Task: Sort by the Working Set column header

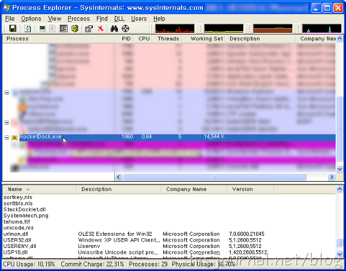Action: click(203, 39)
